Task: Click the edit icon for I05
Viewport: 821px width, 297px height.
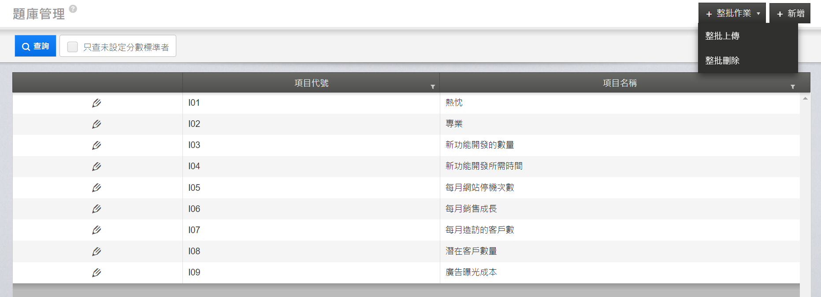Action: [97, 188]
